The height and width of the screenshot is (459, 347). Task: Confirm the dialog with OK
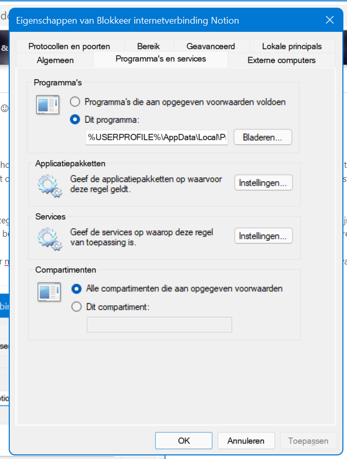(184, 441)
